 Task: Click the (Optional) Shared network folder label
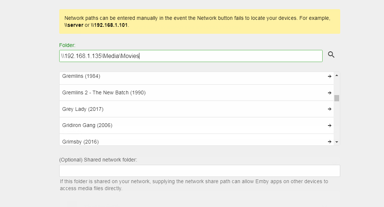tap(98, 160)
